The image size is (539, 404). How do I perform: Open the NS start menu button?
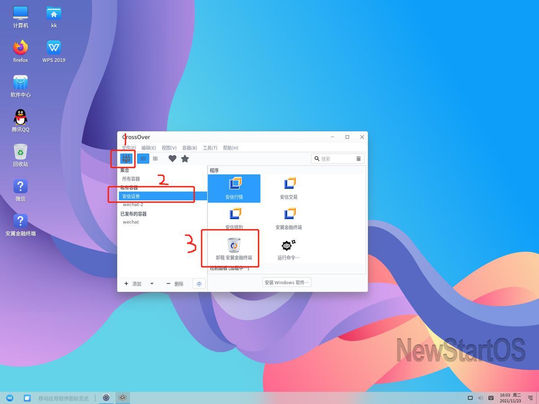pos(9,398)
